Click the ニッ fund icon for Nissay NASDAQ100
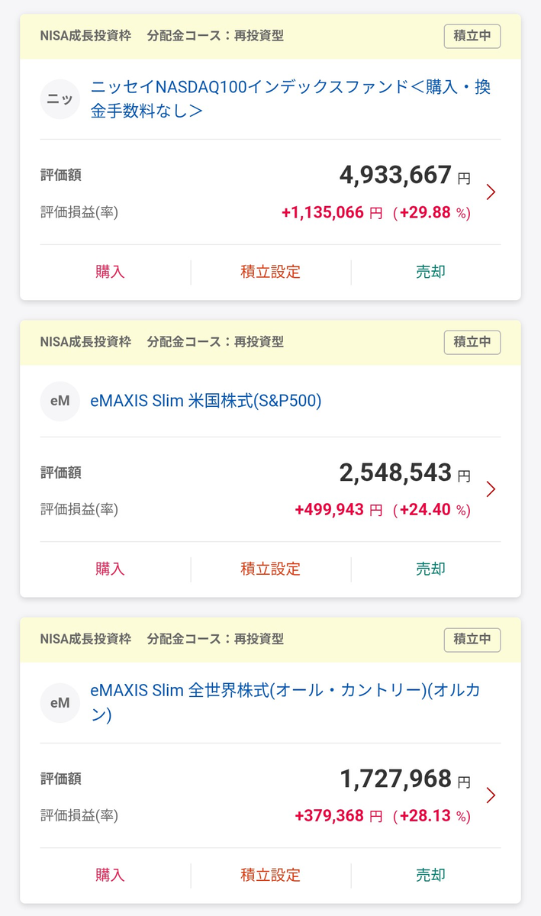Image resolution: width=541 pixels, height=916 pixels. (60, 99)
